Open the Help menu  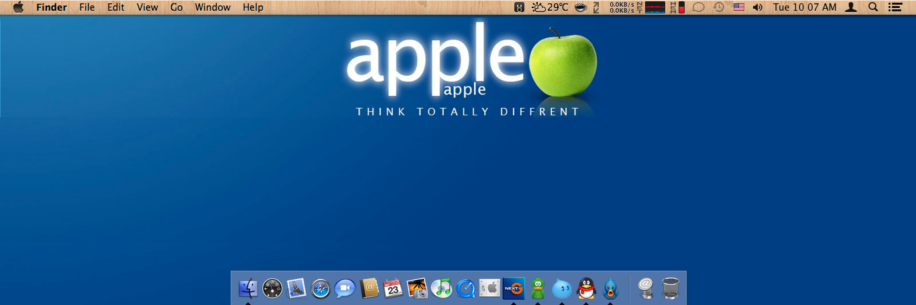[253, 7]
